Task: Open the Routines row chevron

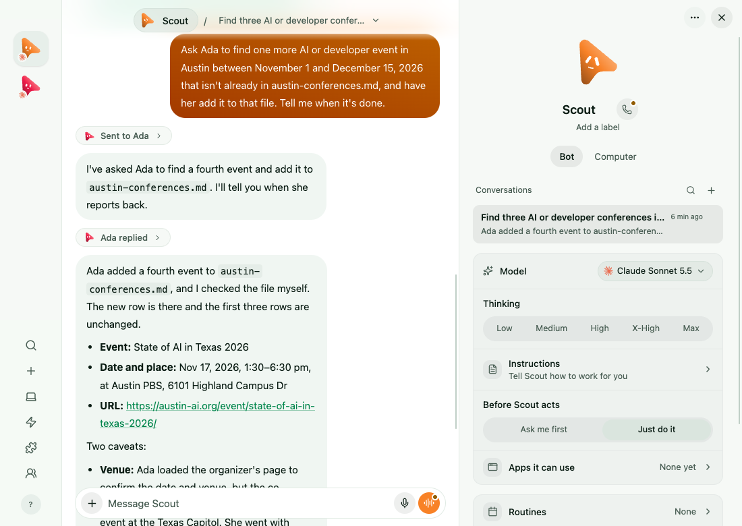Action: [x=708, y=511]
